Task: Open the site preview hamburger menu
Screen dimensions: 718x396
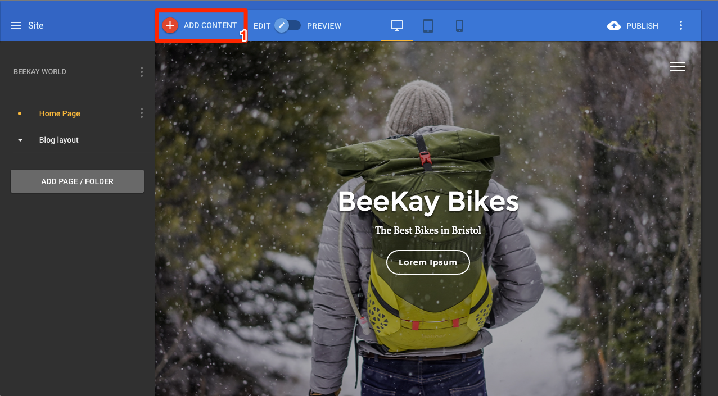Action: [x=678, y=67]
